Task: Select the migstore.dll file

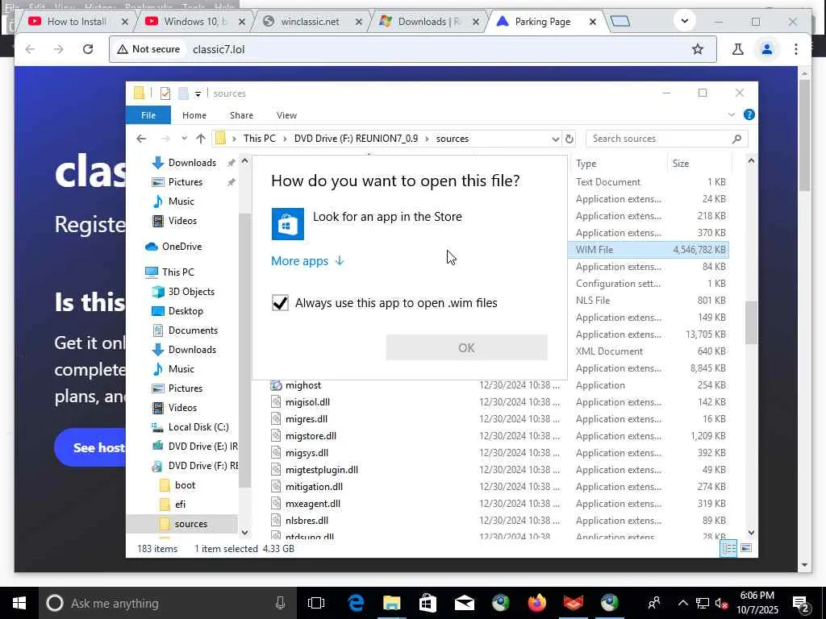Action: tap(311, 436)
